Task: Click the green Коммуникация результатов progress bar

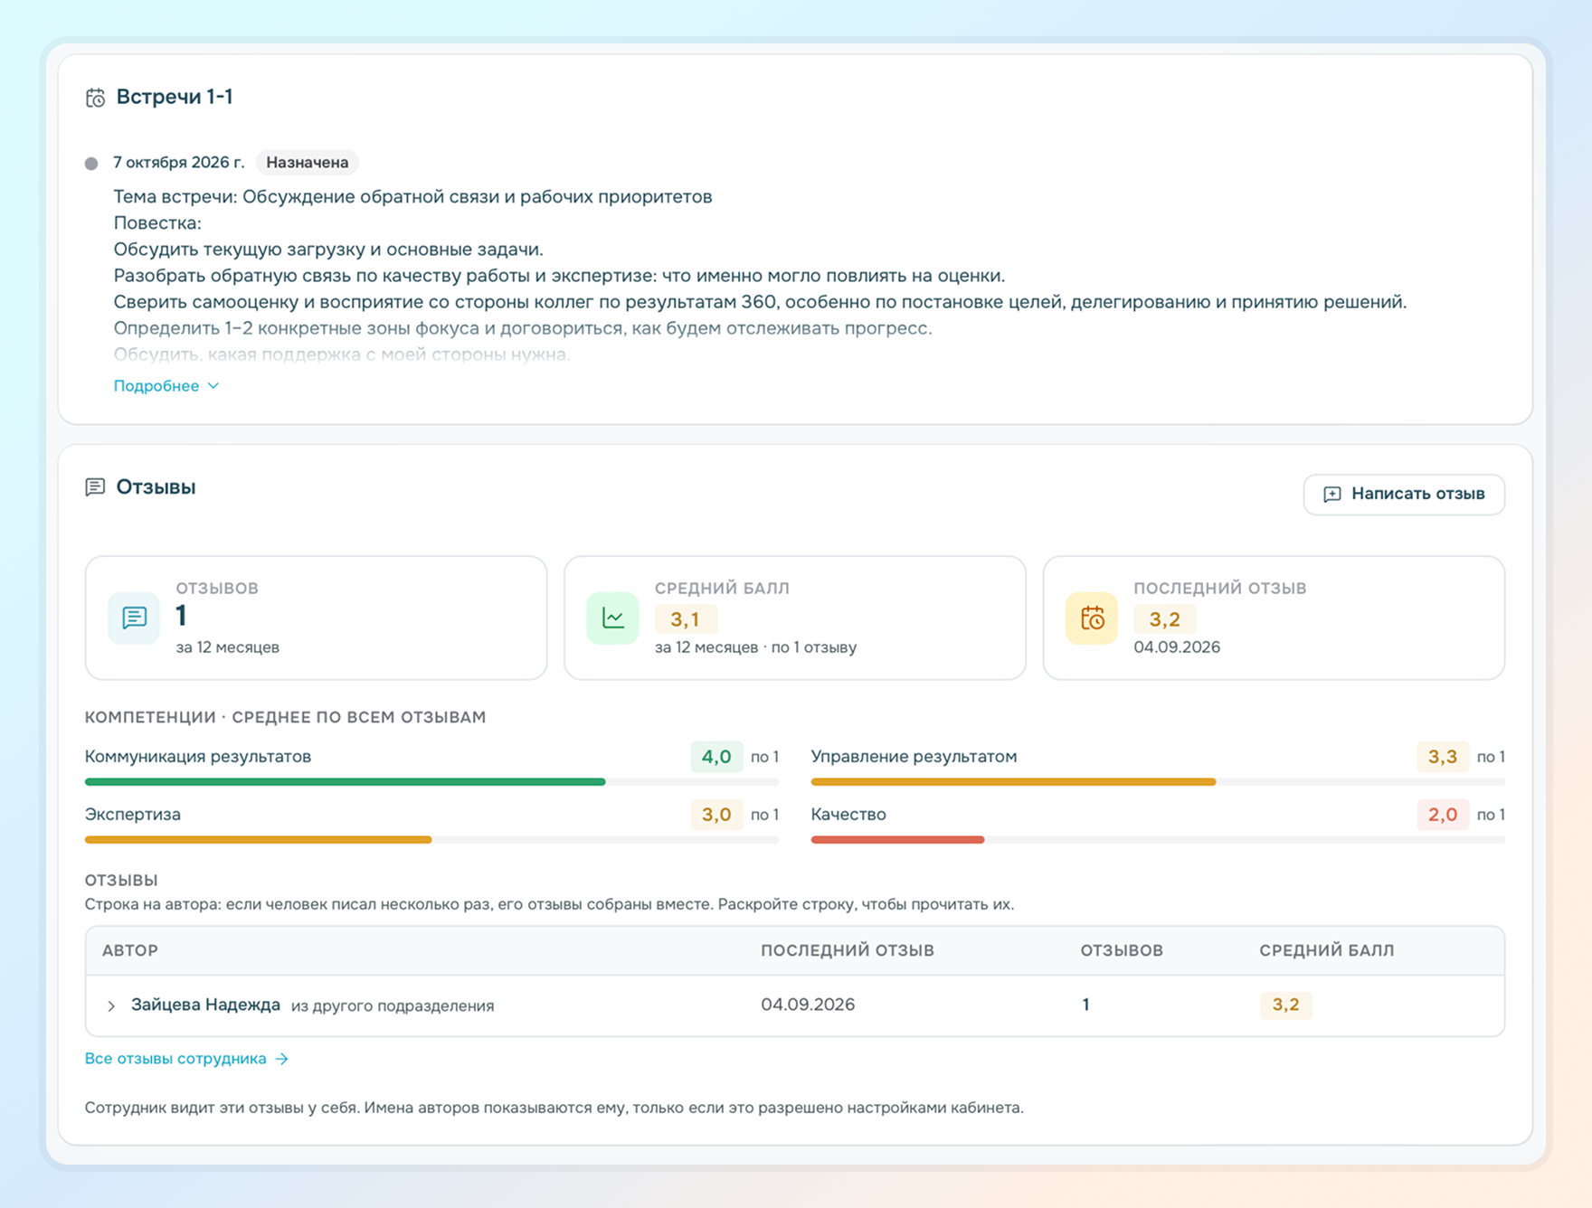Action: pyautogui.click(x=345, y=782)
